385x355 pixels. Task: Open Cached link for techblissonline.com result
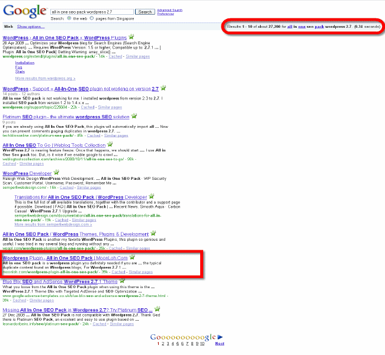coord(94,135)
